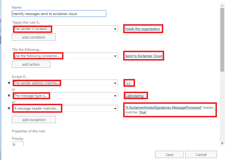Edit X-ExclaimerHostedSignatures-MessageProcessed header name link
The height and width of the screenshot is (160, 225).
(x=163, y=108)
